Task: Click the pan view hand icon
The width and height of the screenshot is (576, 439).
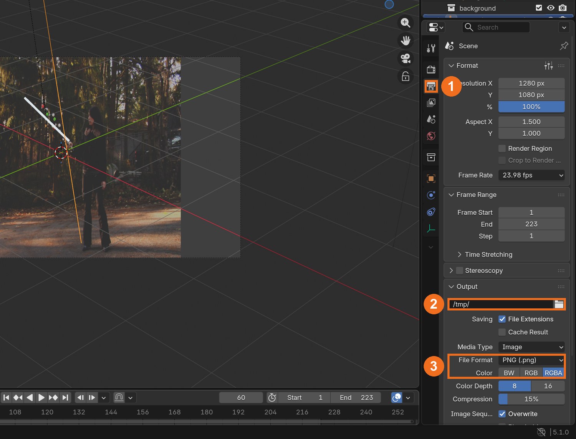Action: [406, 40]
